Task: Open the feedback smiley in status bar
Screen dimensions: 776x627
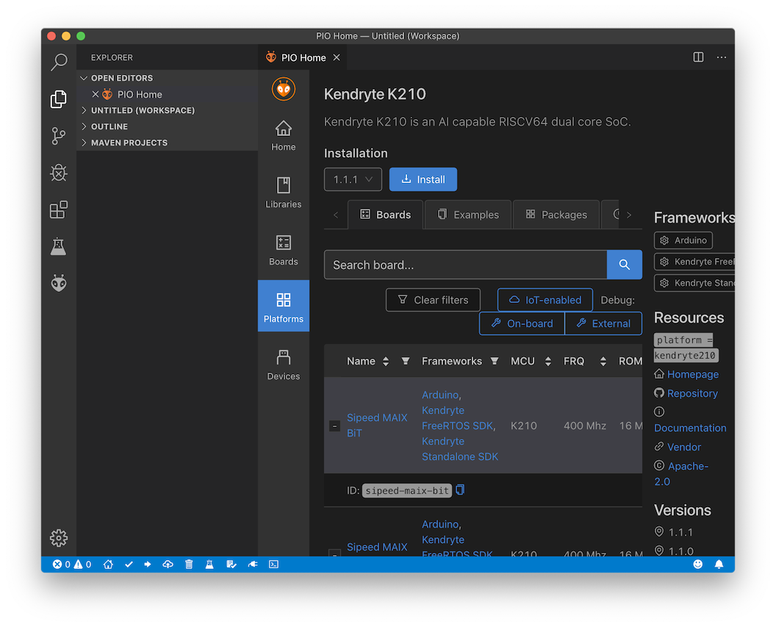Action: coord(698,564)
